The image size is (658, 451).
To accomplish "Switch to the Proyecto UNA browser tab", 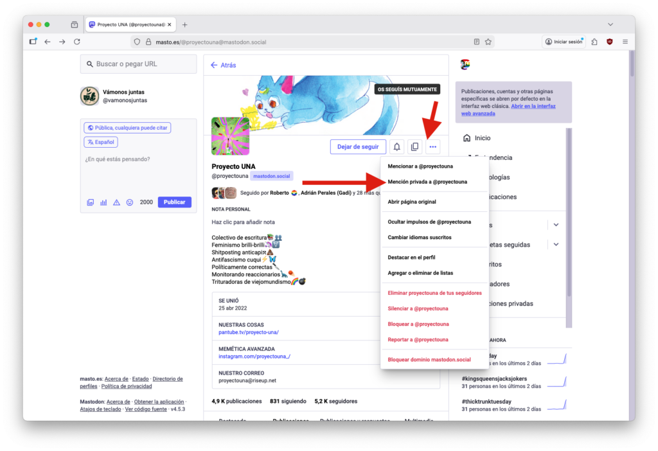I will tap(127, 24).
